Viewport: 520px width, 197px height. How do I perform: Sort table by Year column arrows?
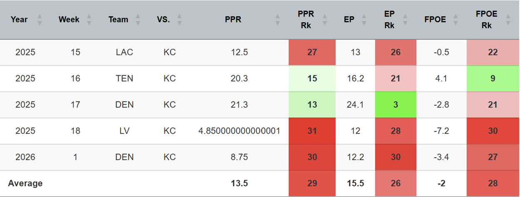(40, 20)
